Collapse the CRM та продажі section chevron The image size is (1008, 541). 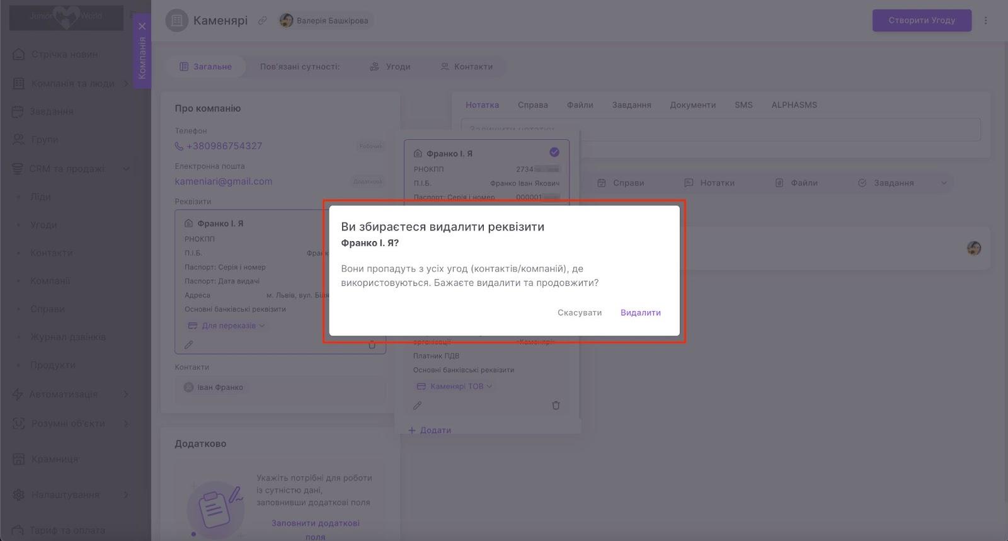tap(126, 168)
